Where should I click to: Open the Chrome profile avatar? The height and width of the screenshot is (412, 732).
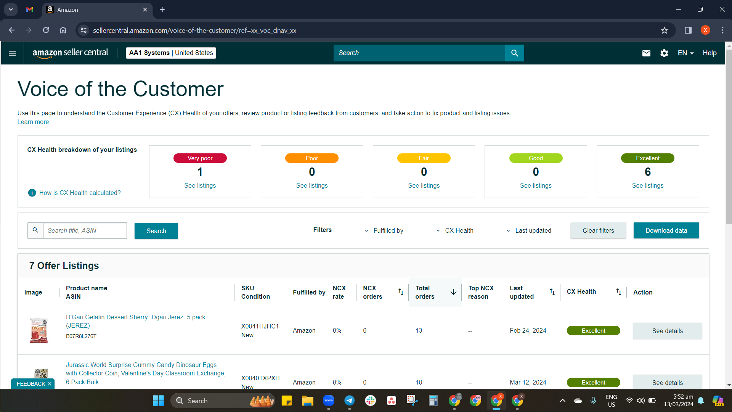705,30
